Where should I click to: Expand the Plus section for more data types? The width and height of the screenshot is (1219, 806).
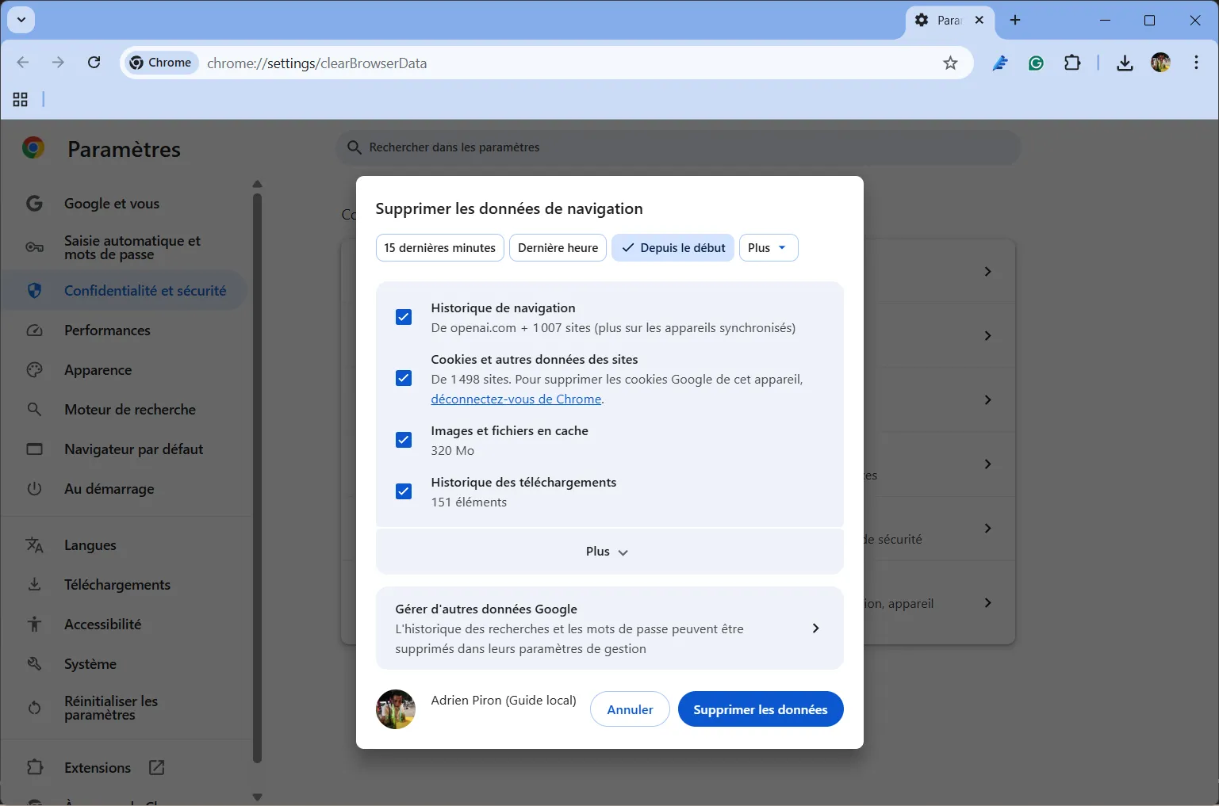pos(608,551)
